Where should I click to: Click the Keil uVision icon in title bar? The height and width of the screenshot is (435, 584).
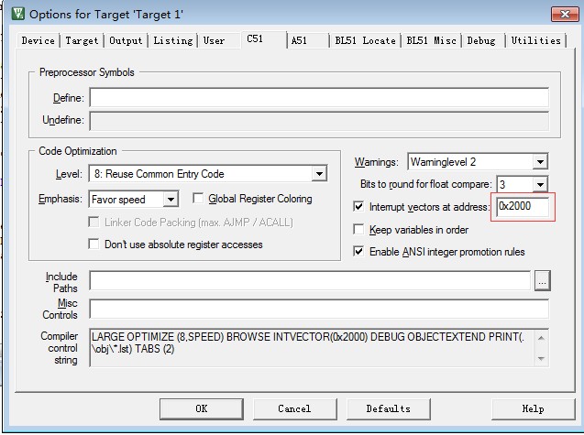pyautogui.click(x=18, y=14)
